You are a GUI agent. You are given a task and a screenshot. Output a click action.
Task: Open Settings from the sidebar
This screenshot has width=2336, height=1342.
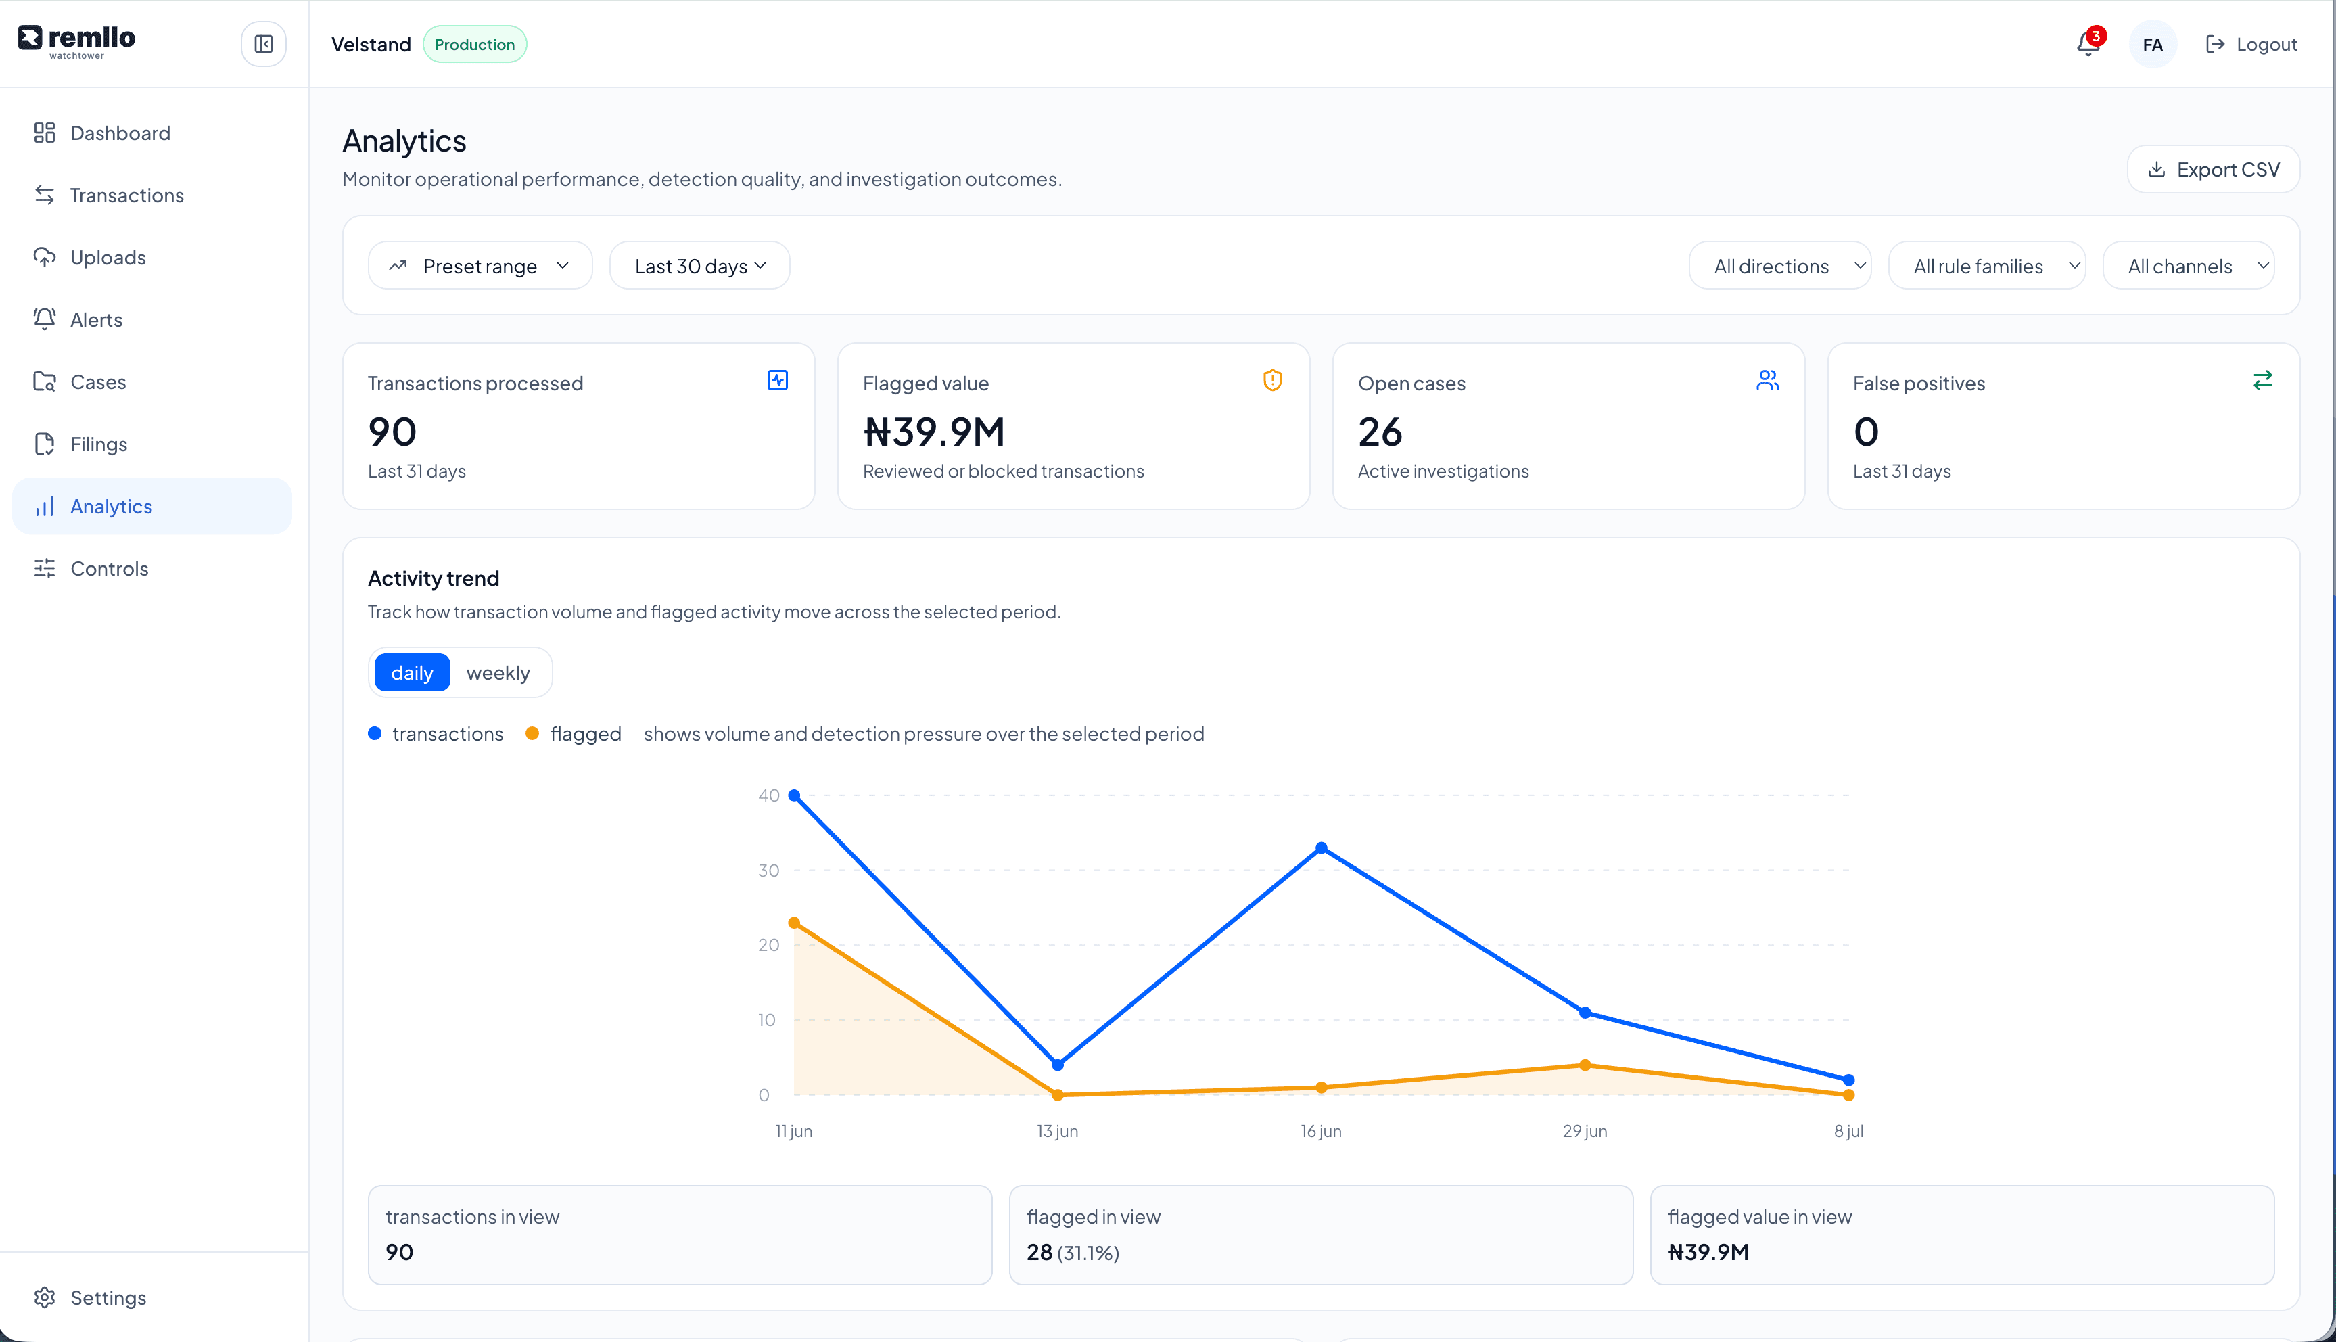tap(152, 1297)
